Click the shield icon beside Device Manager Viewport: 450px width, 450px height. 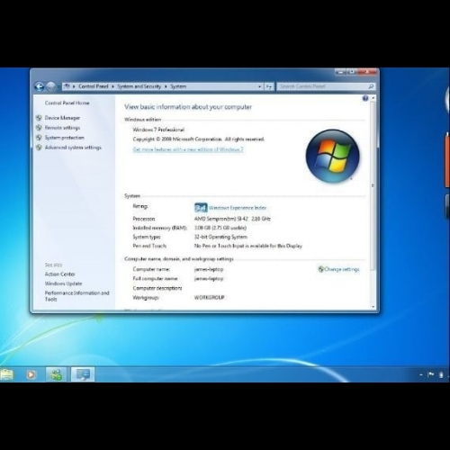coord(39,118)
